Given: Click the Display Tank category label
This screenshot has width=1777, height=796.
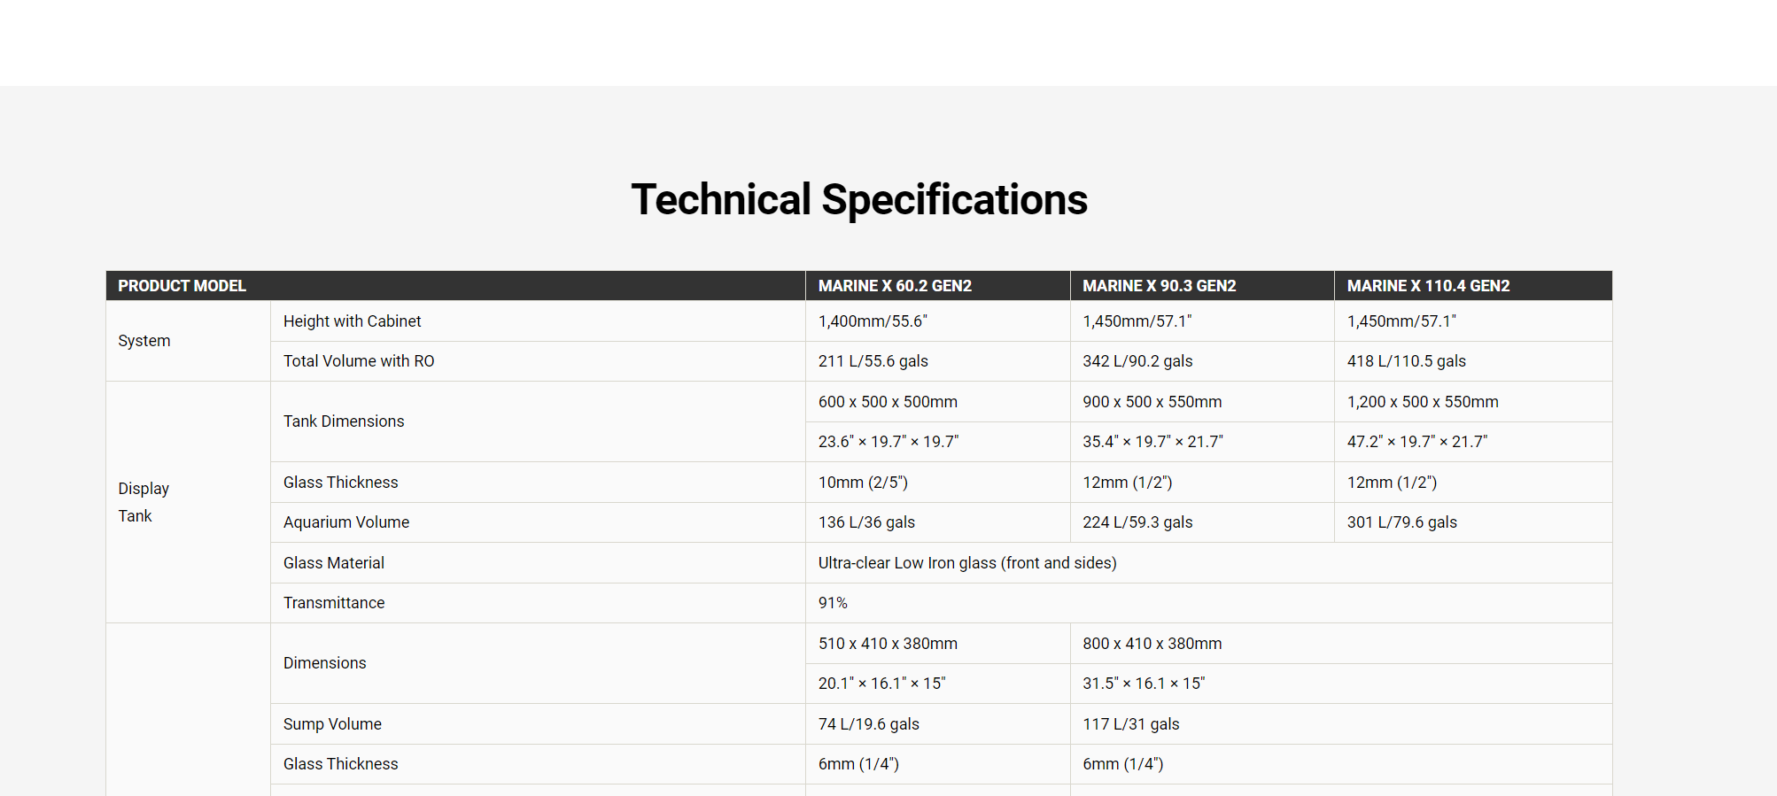Looking at the screenshot, I should point(144,502).
